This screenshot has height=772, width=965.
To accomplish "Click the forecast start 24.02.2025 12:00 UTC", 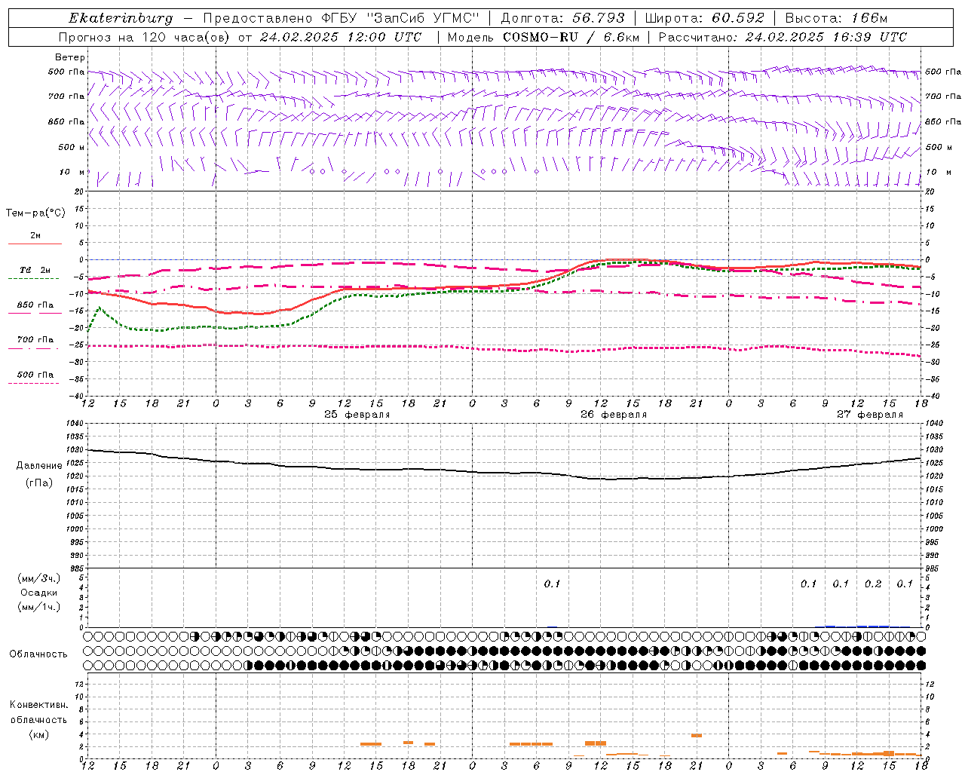I will click(341, 37).
